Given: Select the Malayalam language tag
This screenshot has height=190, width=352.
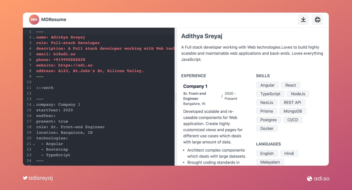Looking at the screenshot, I should pos(270,162).
